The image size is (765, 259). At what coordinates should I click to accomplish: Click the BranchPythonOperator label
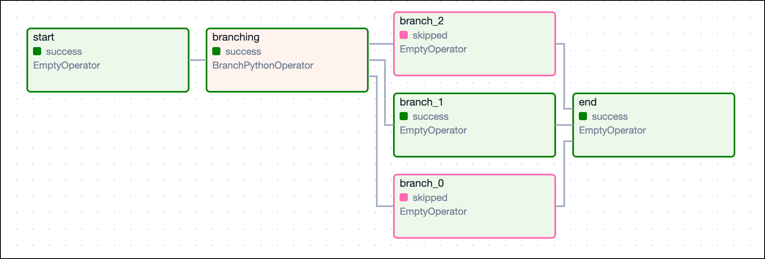263,65
